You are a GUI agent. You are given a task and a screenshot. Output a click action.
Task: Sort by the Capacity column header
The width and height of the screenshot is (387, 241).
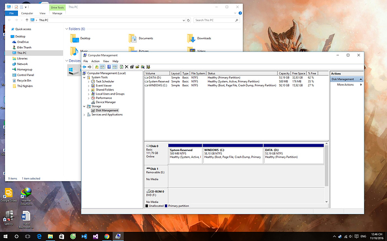[284, 73]
